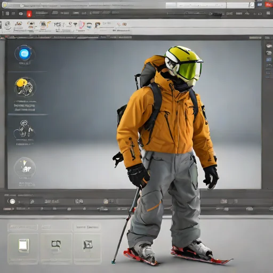Click the red icon in the dark toolbar

tap(29, 14)
